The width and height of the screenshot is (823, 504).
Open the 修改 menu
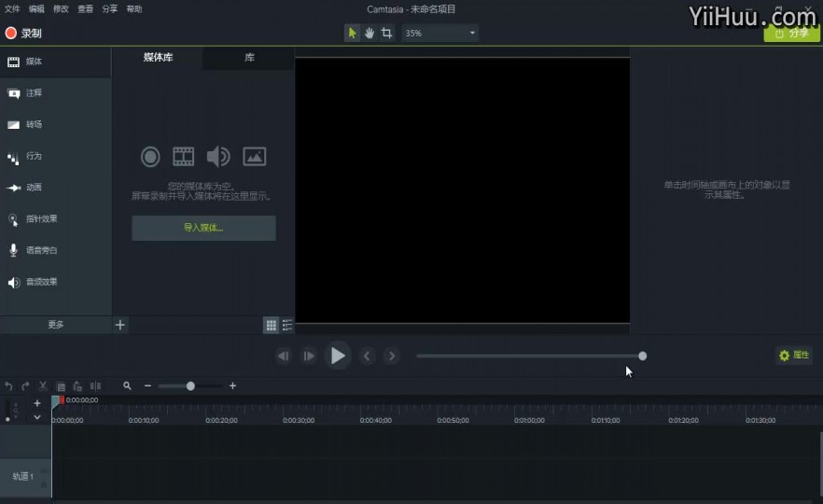coord(61,9)
